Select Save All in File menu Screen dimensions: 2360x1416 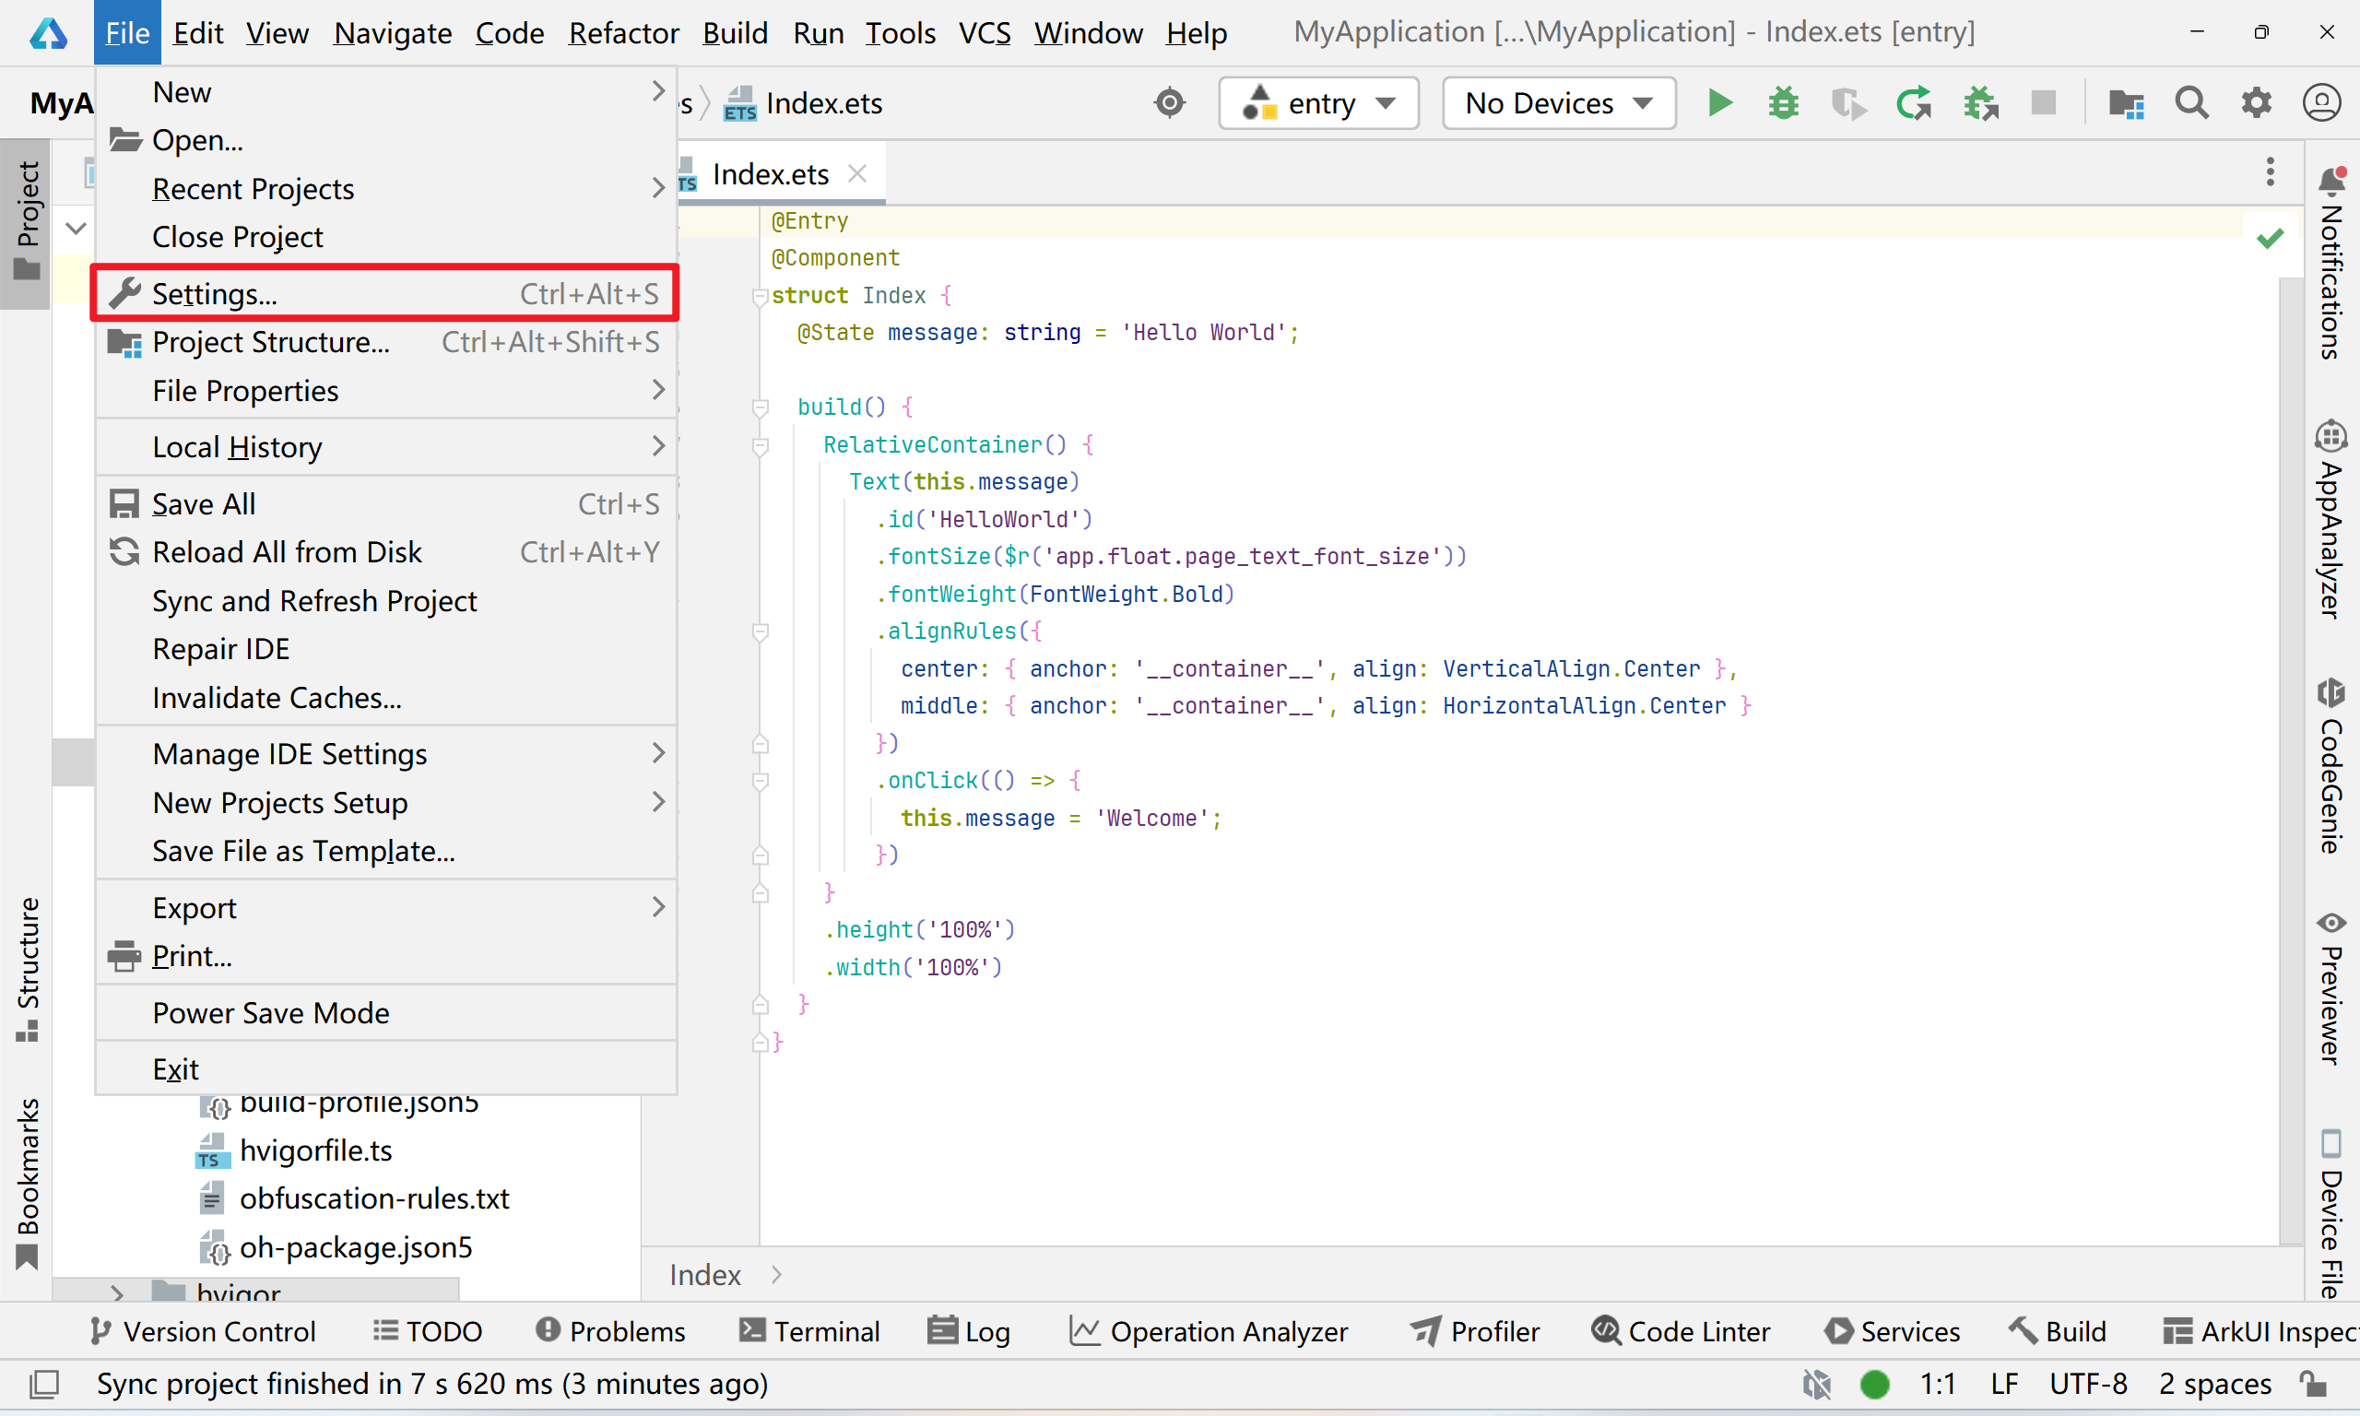(x=386, y=504)
